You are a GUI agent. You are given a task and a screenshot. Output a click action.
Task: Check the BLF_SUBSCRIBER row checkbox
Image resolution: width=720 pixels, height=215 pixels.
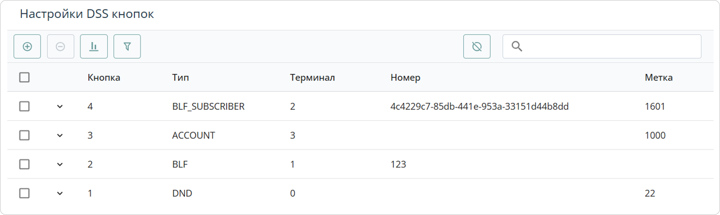(24, 106)
